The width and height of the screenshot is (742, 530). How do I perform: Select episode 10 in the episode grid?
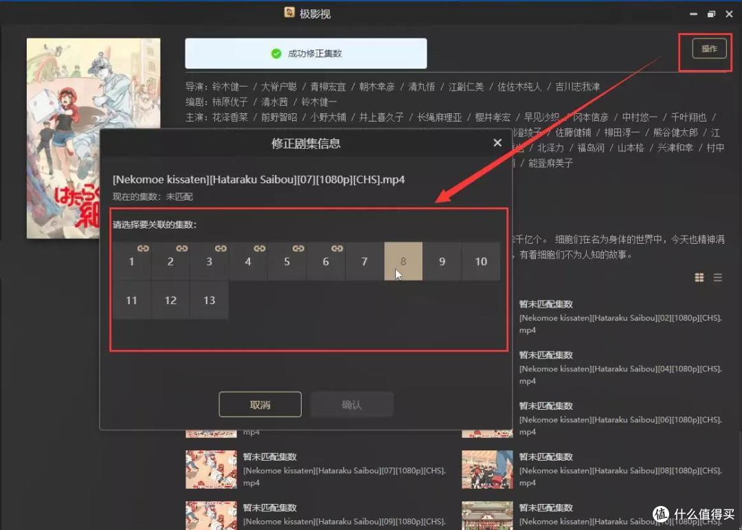[481, 262]
